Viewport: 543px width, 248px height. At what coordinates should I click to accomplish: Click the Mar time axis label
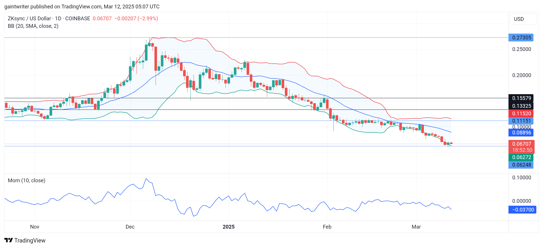[x=416, y=227]
